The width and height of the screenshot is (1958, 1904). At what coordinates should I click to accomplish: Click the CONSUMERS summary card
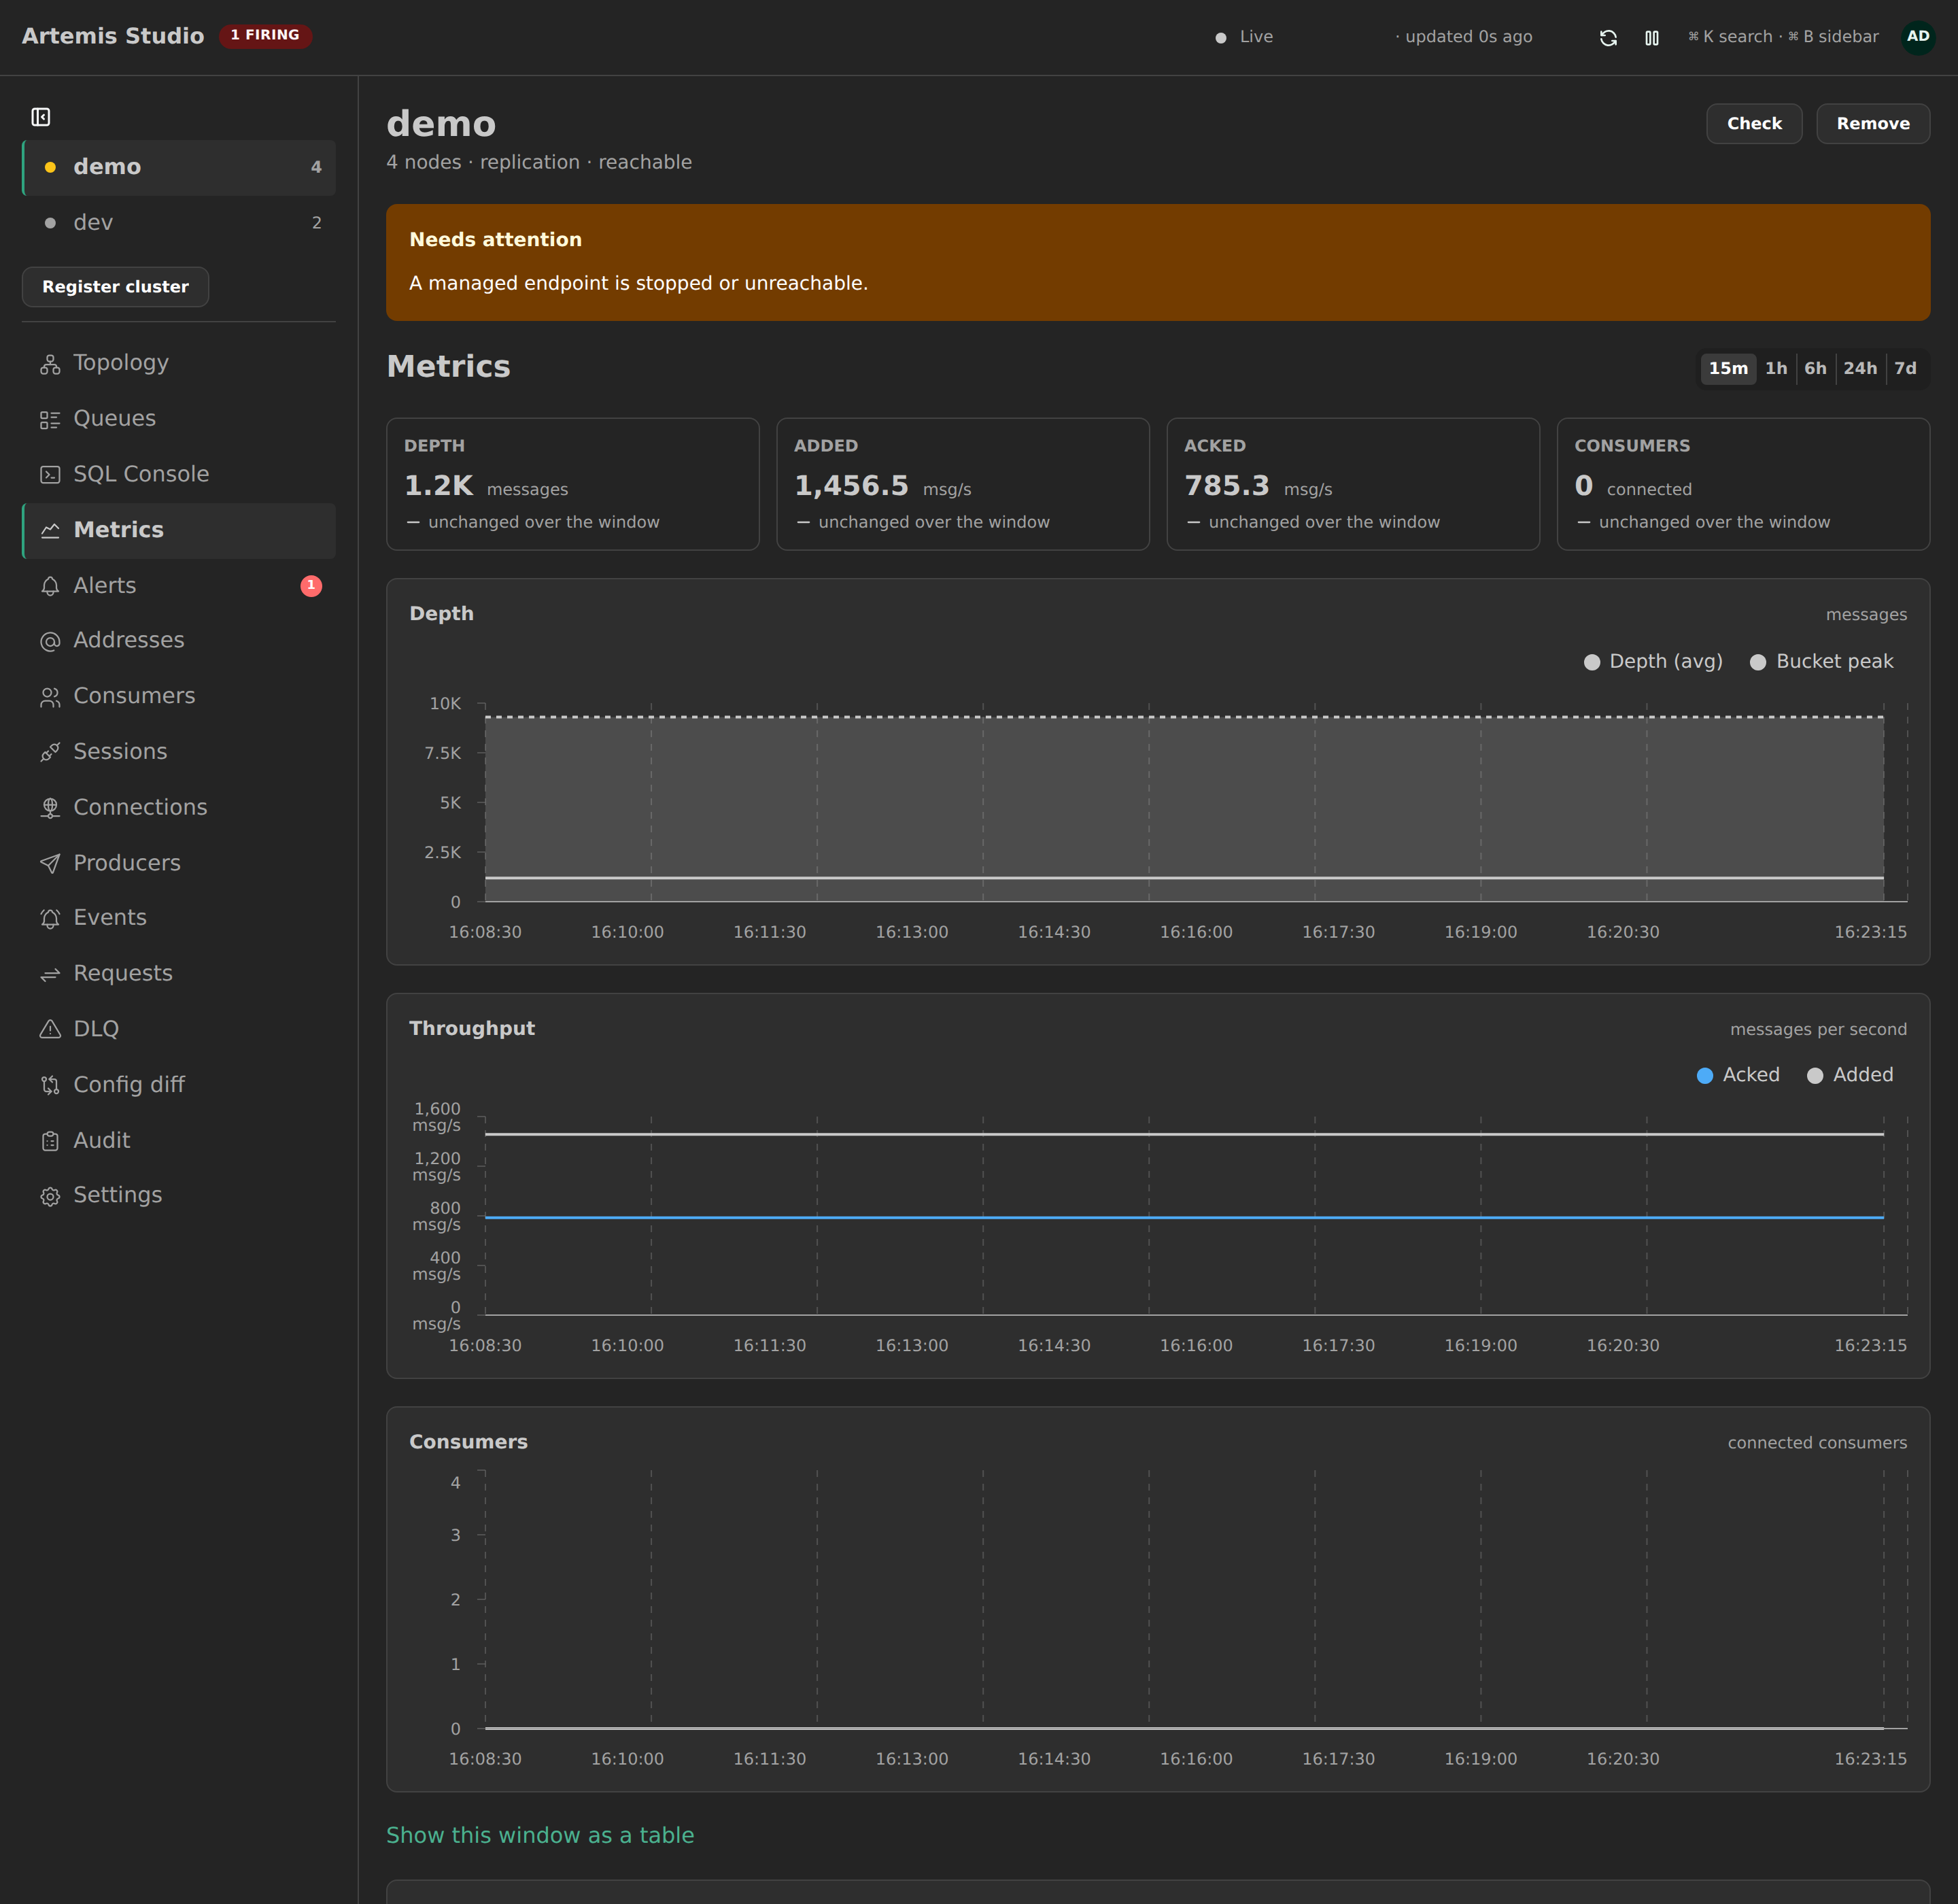pyautogui.click(x=1743, y=484)
